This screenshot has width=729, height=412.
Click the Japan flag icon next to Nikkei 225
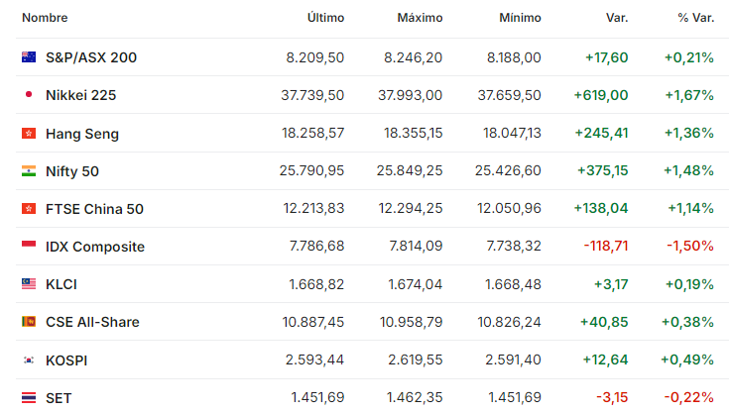29,95
